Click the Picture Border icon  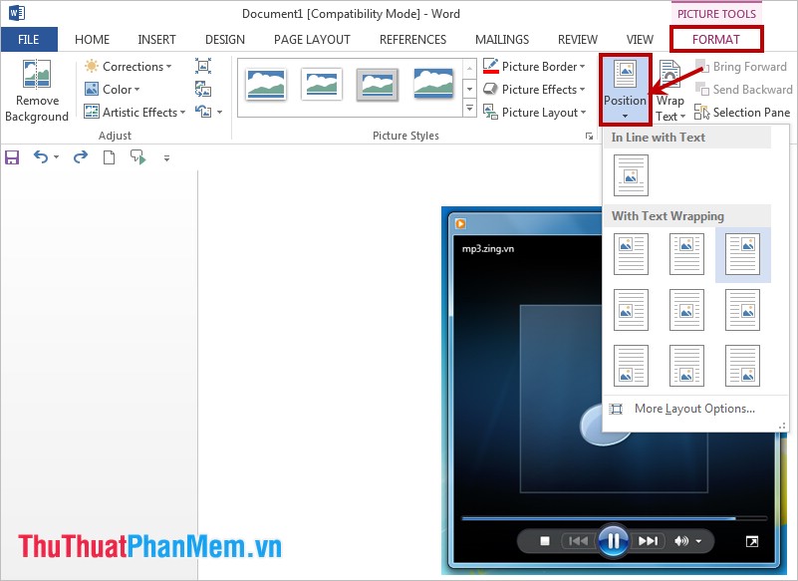(x=491, y=66)
